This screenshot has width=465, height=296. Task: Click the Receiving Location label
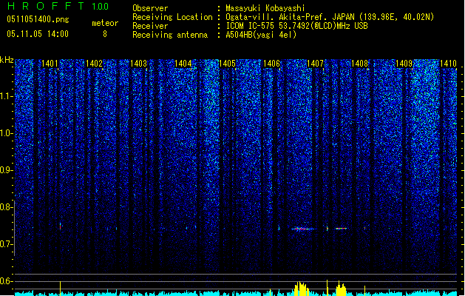(172, 17)
